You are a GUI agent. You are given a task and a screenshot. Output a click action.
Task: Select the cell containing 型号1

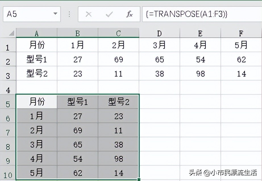tap(36, 59)
